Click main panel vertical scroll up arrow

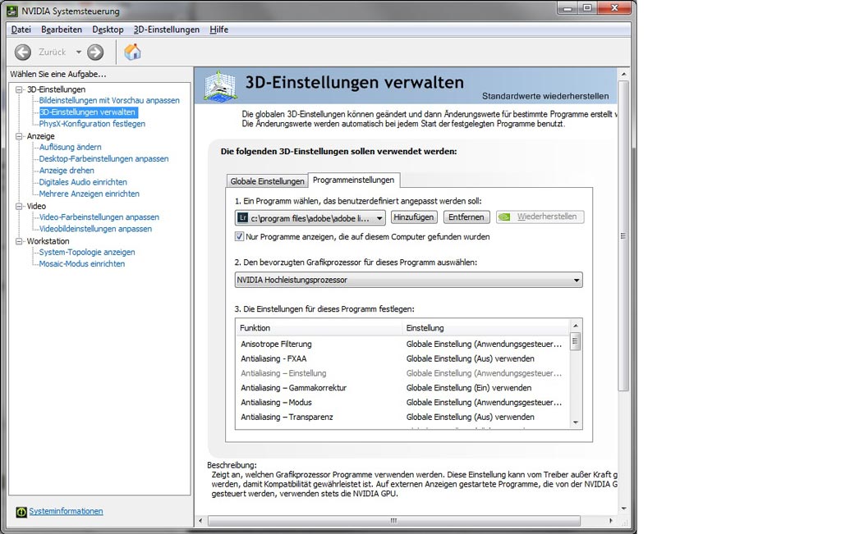623,73
